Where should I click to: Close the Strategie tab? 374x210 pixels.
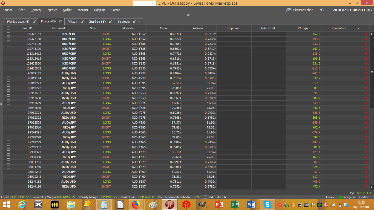[x=139, y=22]
